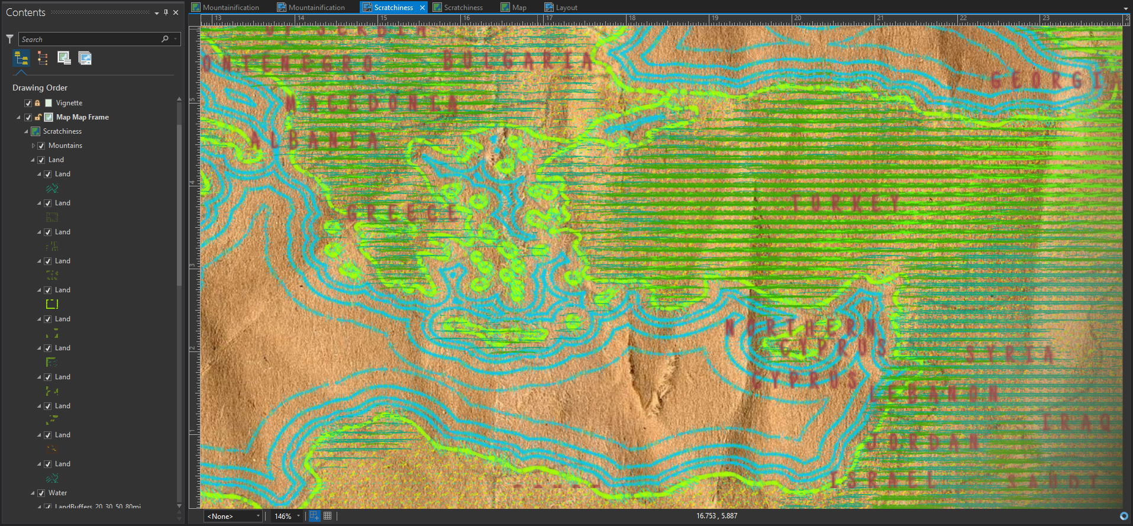Collapse the Scratchiness map node
This screenshot has width=1133, height=526.
(x=26, y=131)
